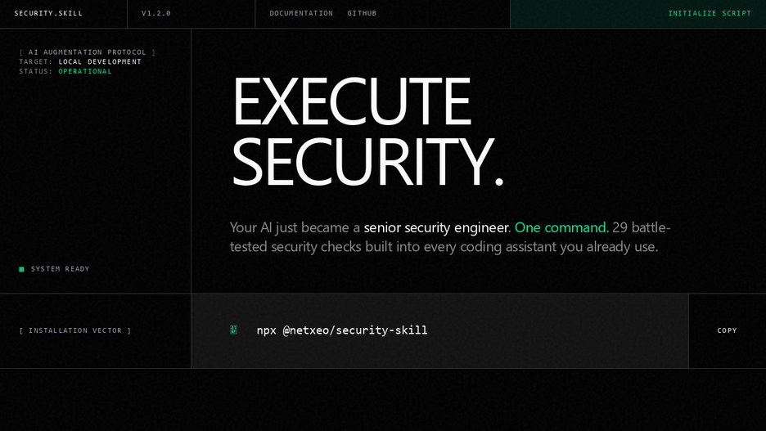Click the INSTALLATION VECTOR label

point(74,330)
